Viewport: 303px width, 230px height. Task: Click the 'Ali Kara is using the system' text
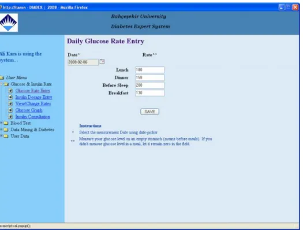point(21,57)
